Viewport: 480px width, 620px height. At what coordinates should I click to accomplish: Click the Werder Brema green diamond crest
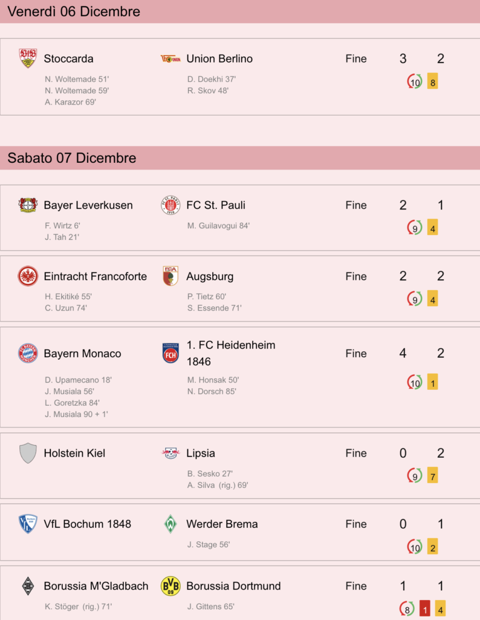170,524
